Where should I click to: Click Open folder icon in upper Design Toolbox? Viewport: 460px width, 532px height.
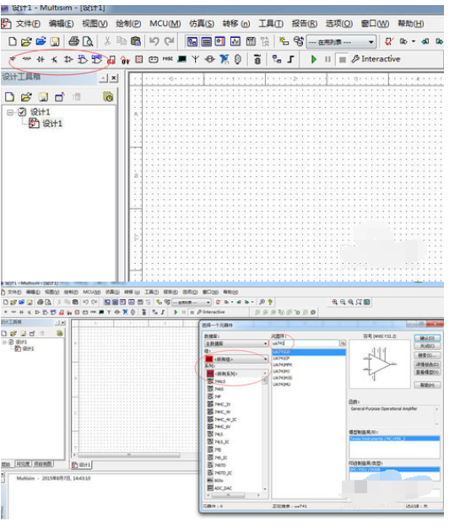coord(26,97)
